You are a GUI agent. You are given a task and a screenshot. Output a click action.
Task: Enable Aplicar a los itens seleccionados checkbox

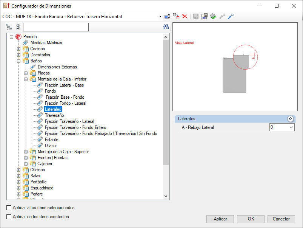pos(9,208)
